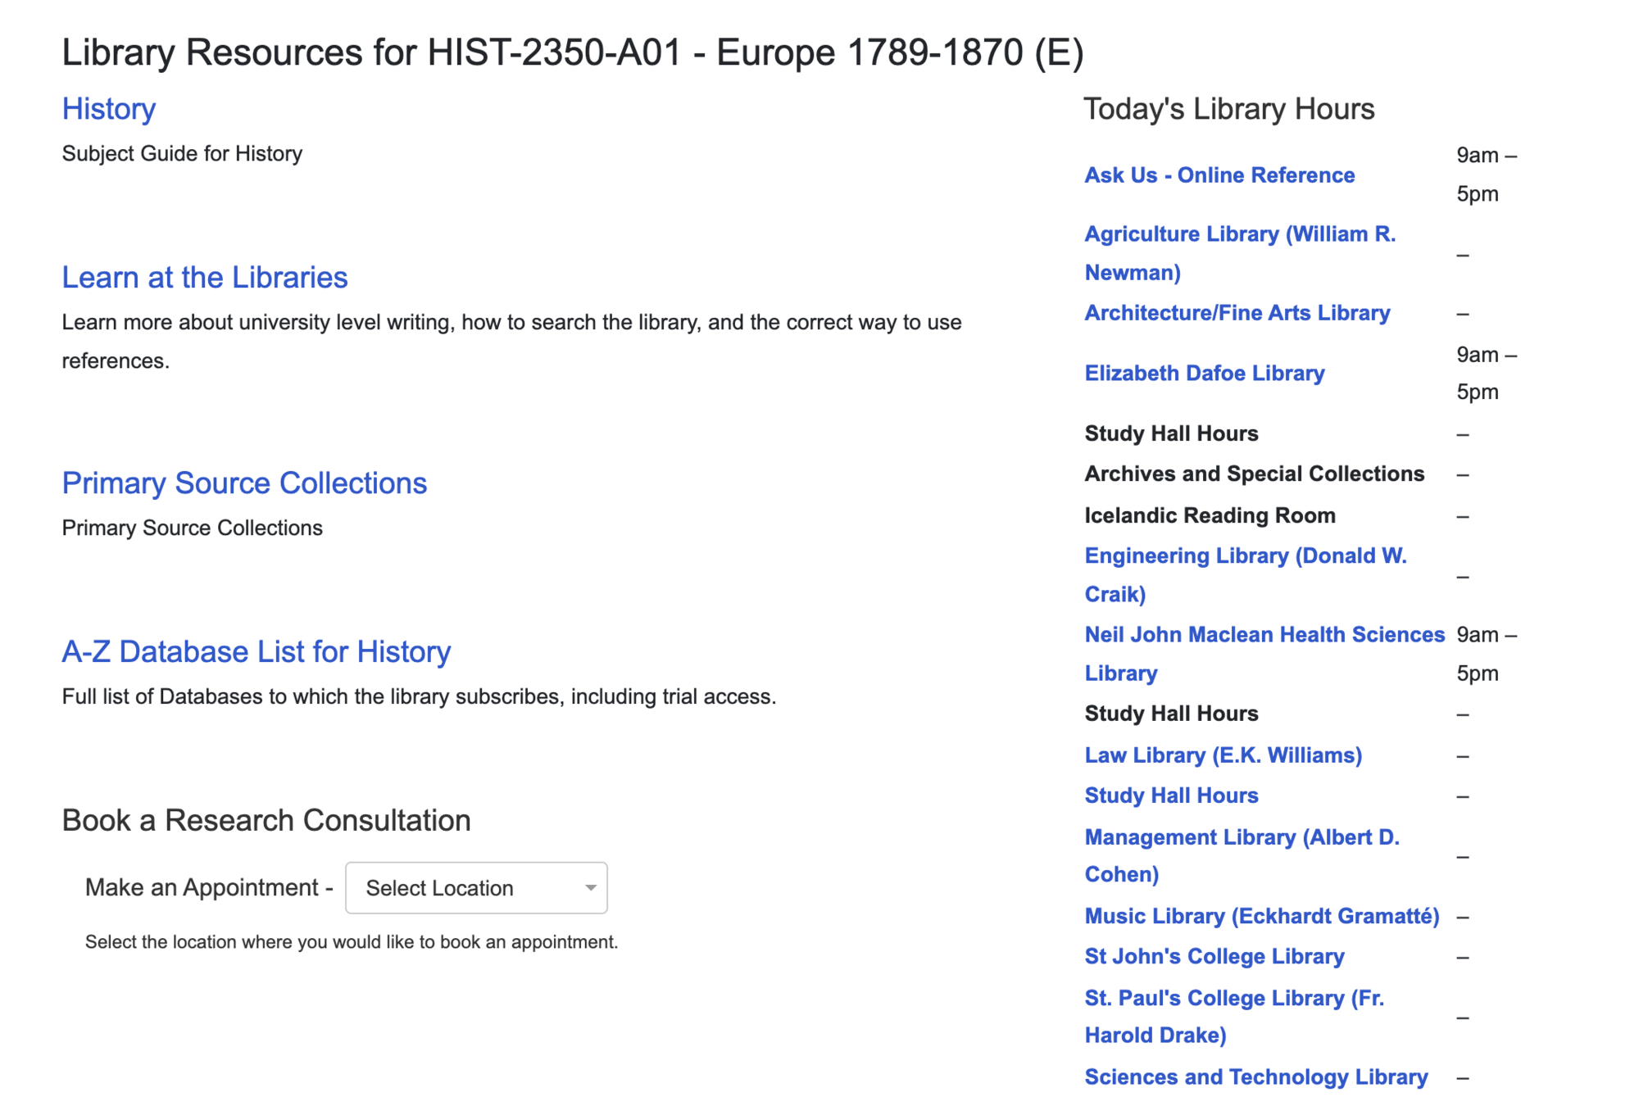Open blue Study Hall Hours link
The image size is (1648, 1106).
point(1171,796)
